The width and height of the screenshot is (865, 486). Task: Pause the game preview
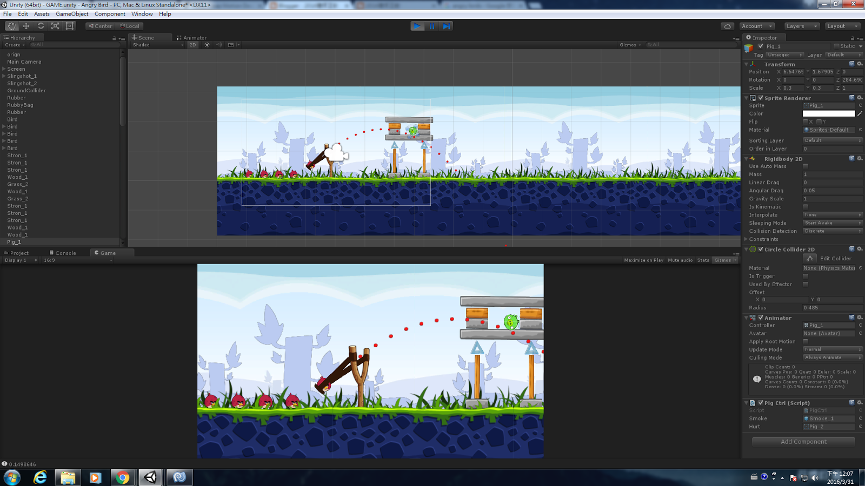[x=432, y=26]
